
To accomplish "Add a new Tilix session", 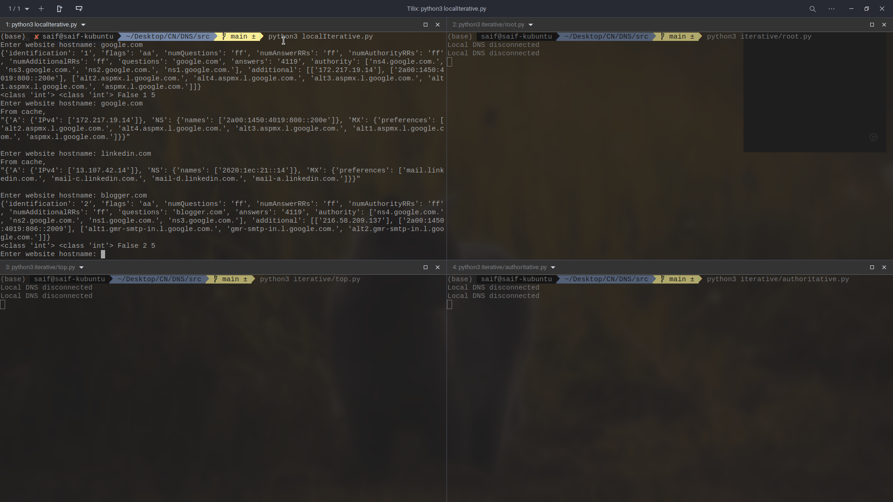I will (41, 9).
